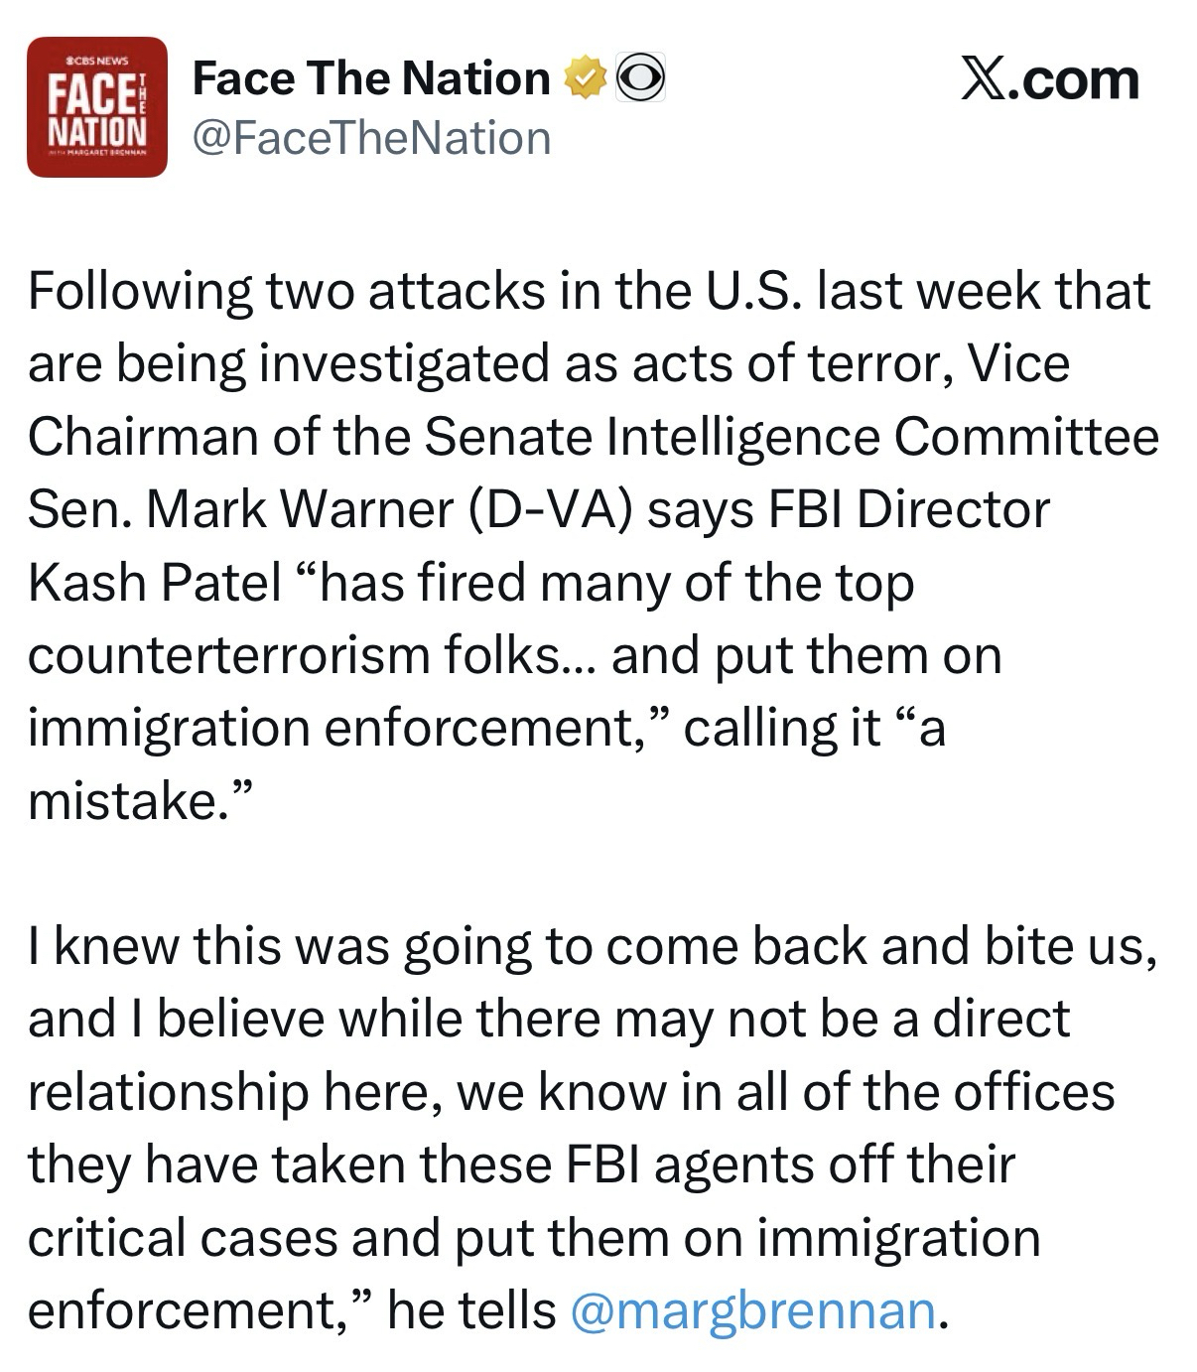This screenshot has width=1197, height=1372.
Task: Click the word ".com" in the watermark
Action: (x=1076, y=79)
